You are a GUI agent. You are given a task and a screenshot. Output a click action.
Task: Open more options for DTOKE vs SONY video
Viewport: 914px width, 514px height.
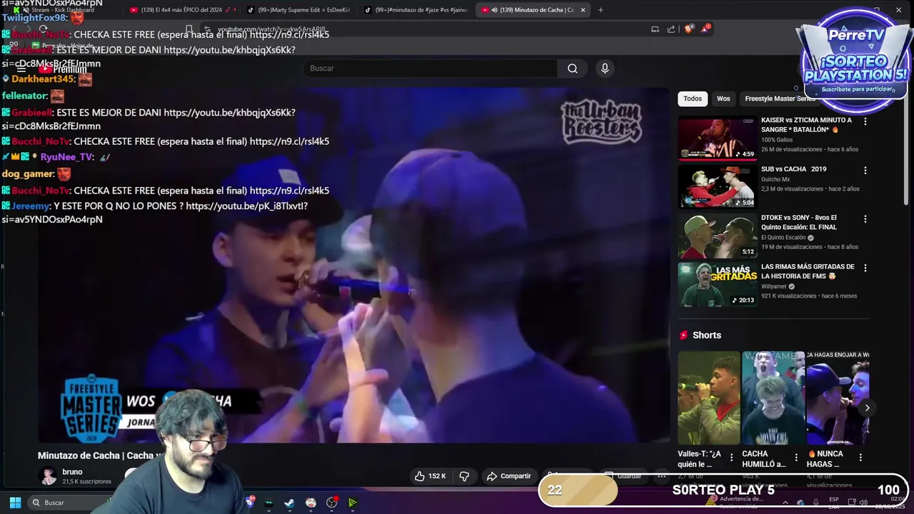(865, 219)
